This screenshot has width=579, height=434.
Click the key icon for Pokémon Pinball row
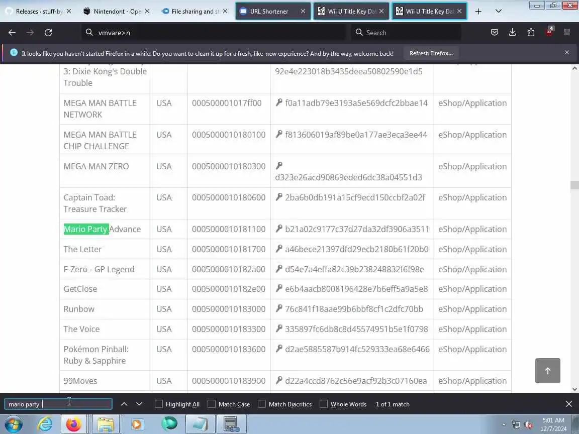(x=279, y=349)
